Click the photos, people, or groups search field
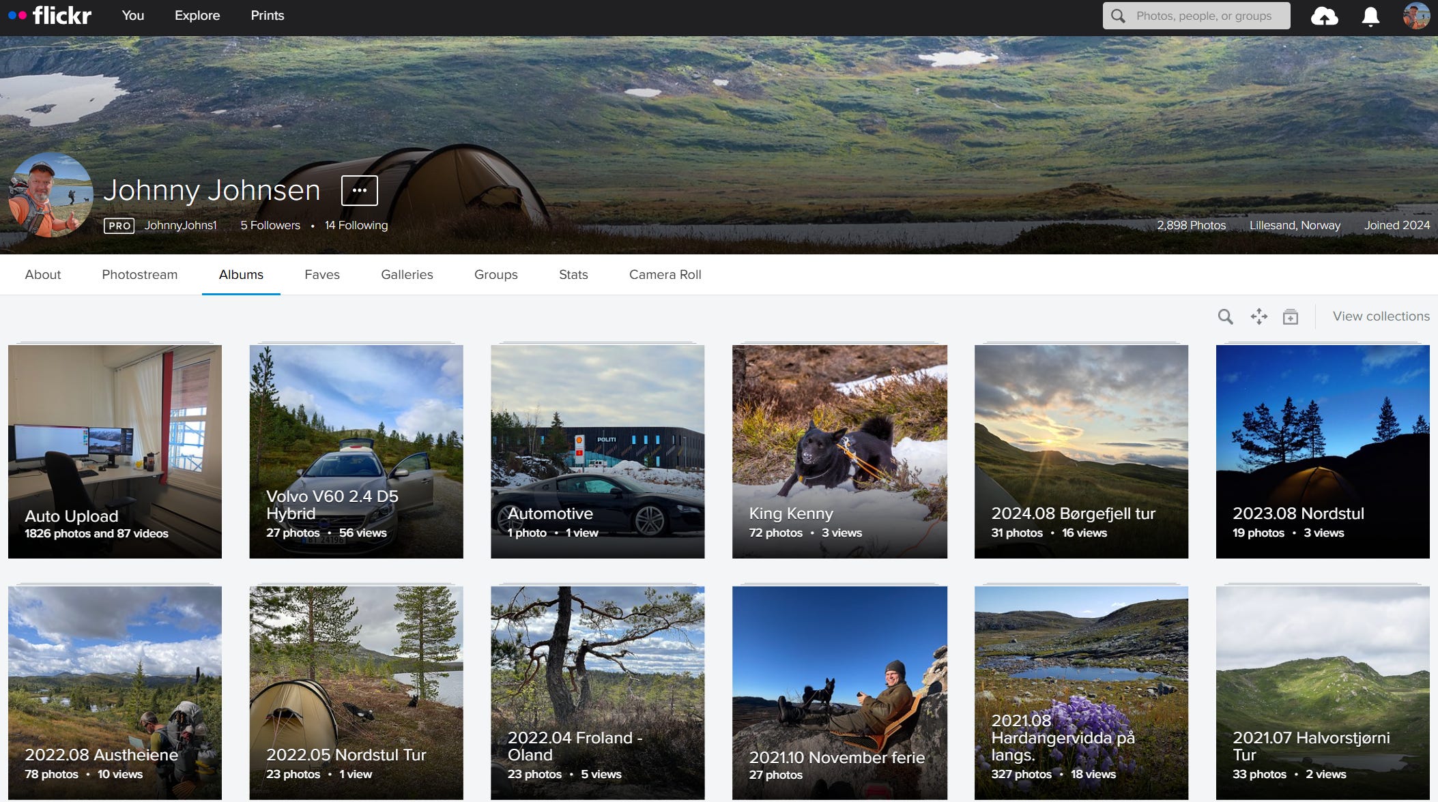Screen dimensions: 1438x802 (x=1203, y=16)
